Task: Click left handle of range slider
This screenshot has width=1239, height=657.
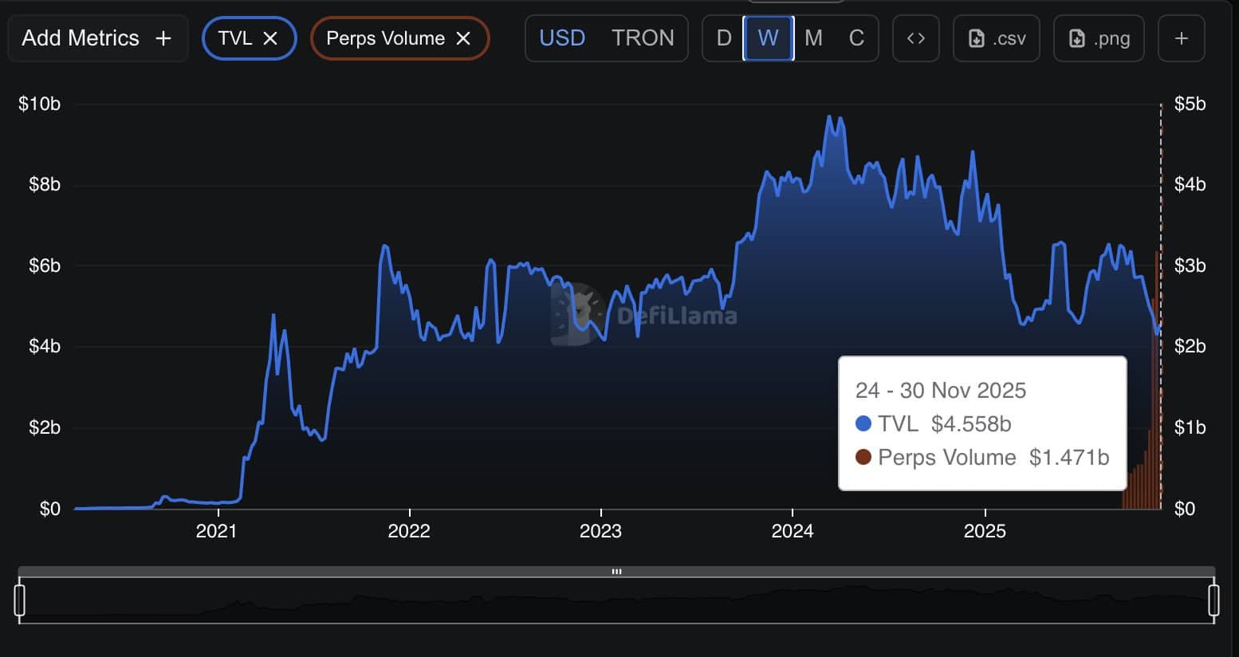Action: point(20,600)
